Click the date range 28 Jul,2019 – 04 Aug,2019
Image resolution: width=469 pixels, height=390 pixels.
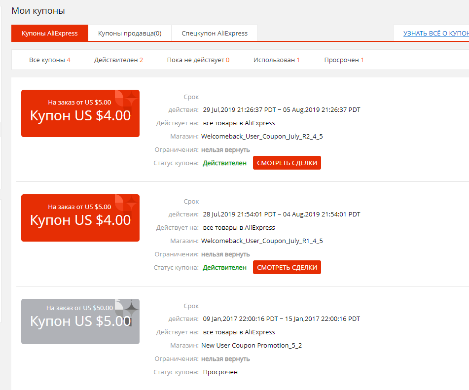[282, 214]
